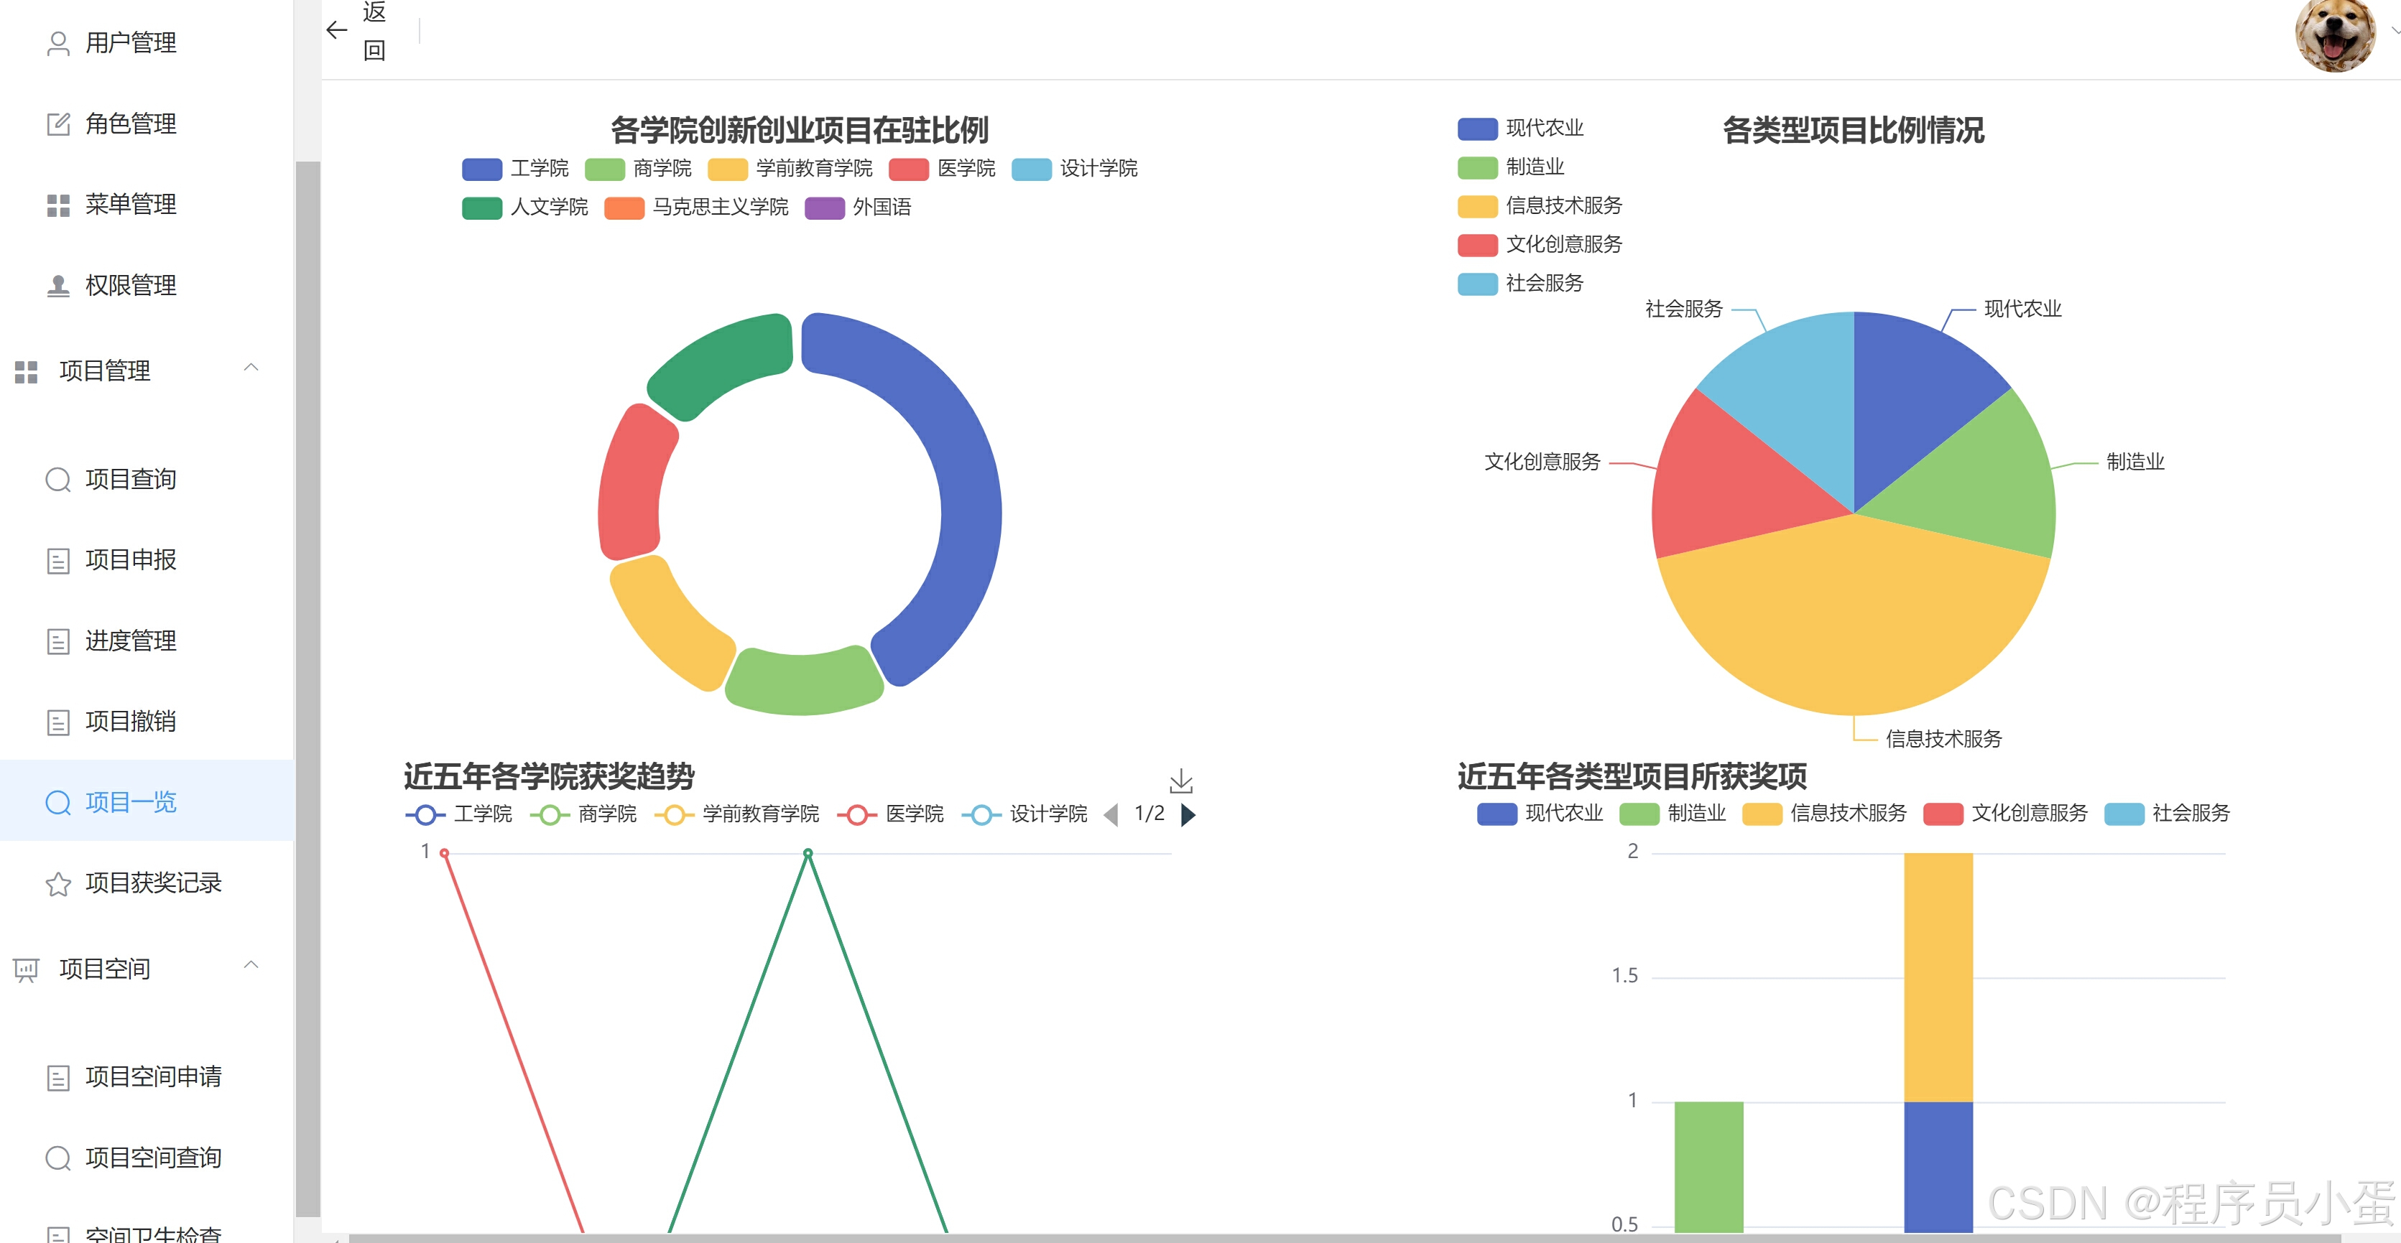Collapse the 项目管理 submenu chevron

point(251,368)
